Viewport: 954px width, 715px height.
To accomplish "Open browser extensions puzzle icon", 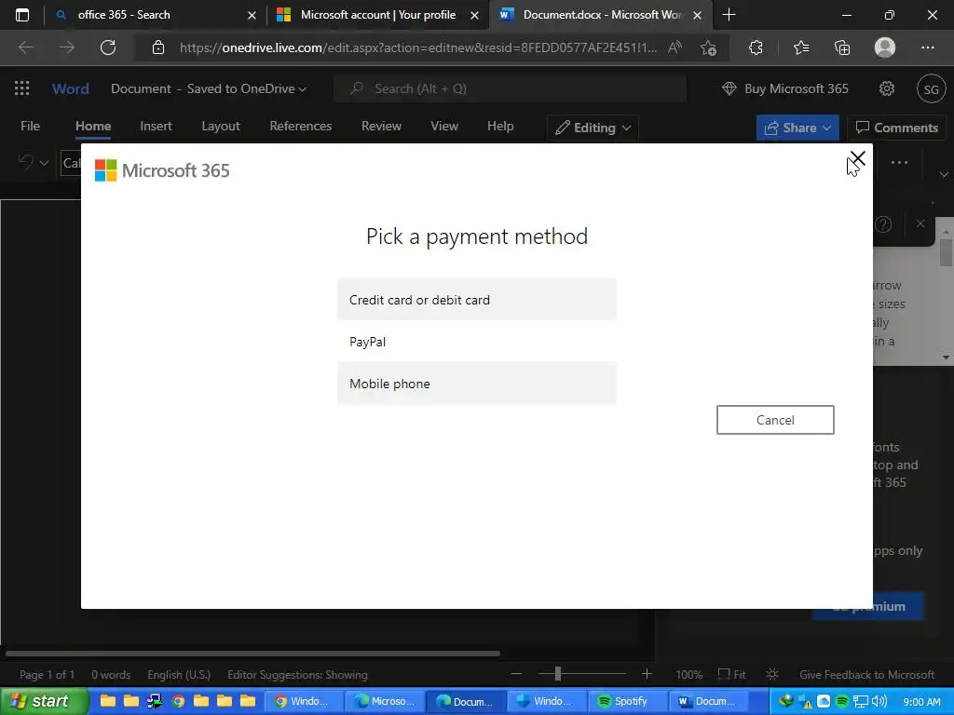I will point(756,47).
